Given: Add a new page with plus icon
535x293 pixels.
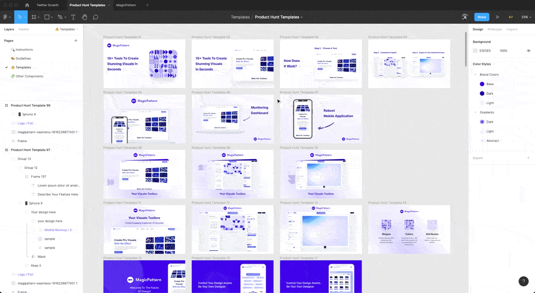Looking at the screenshot, I should pyautogui.click(x=76, y=40).
